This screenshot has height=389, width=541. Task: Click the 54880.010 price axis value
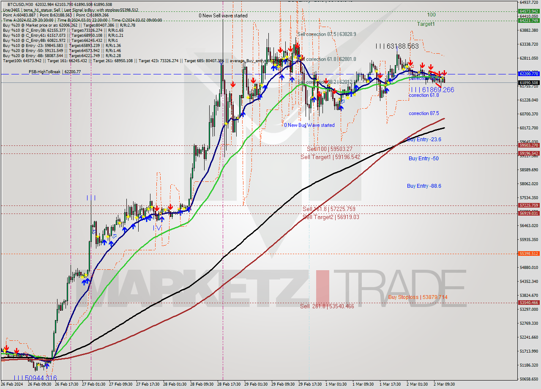pyautogui.click(x=529, y=267)
